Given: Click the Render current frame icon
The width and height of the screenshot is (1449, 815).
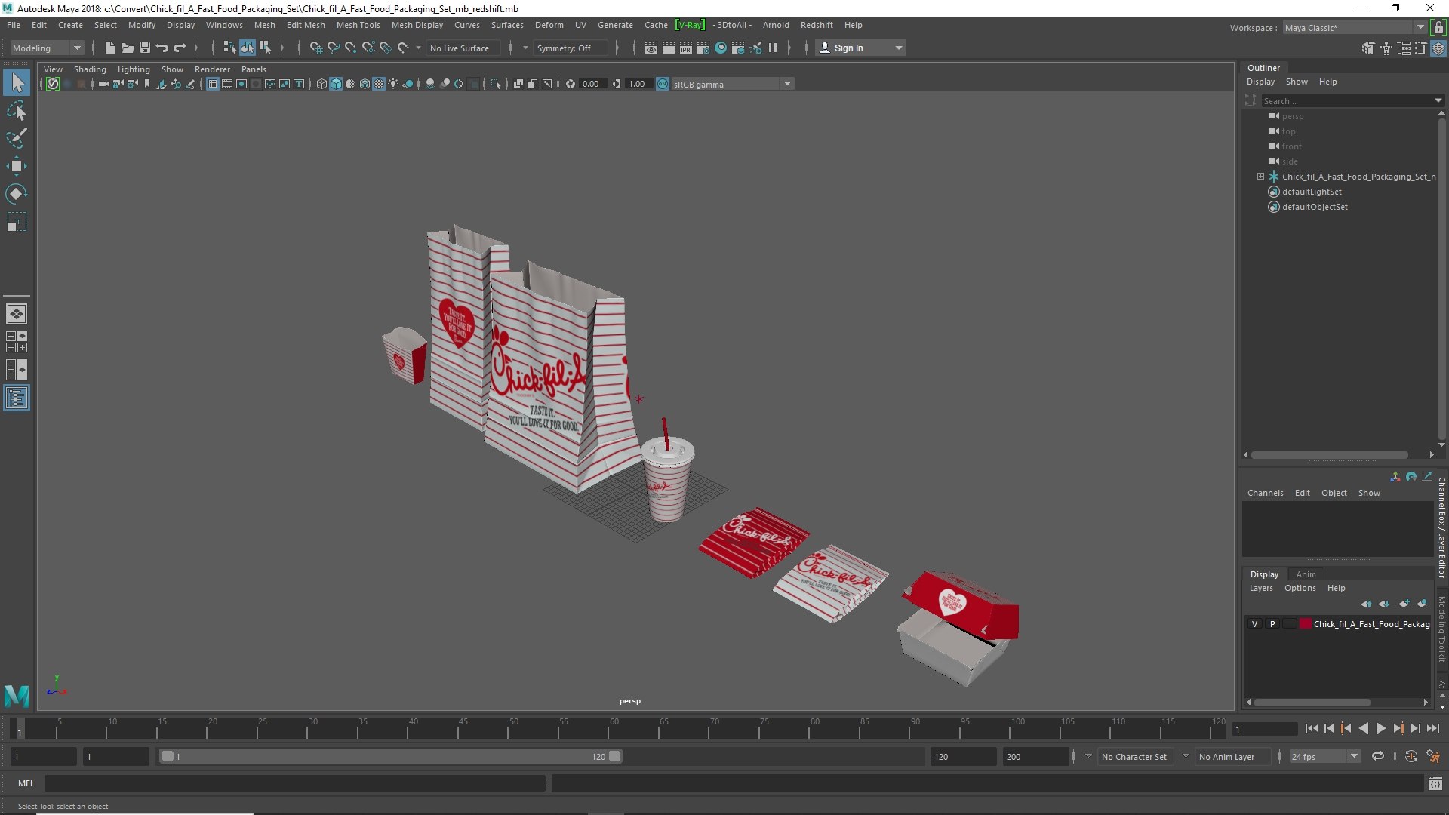Looking at the screenshot, I should coord(669,48).
